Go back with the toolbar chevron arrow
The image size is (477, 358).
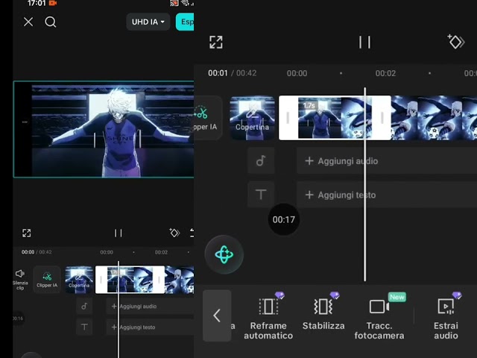(x=217, y=315)
